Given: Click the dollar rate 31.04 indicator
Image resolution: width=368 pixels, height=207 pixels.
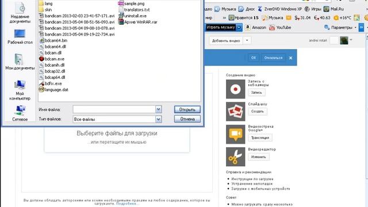Looking at the screenshot, I should (x=302, y=18).
